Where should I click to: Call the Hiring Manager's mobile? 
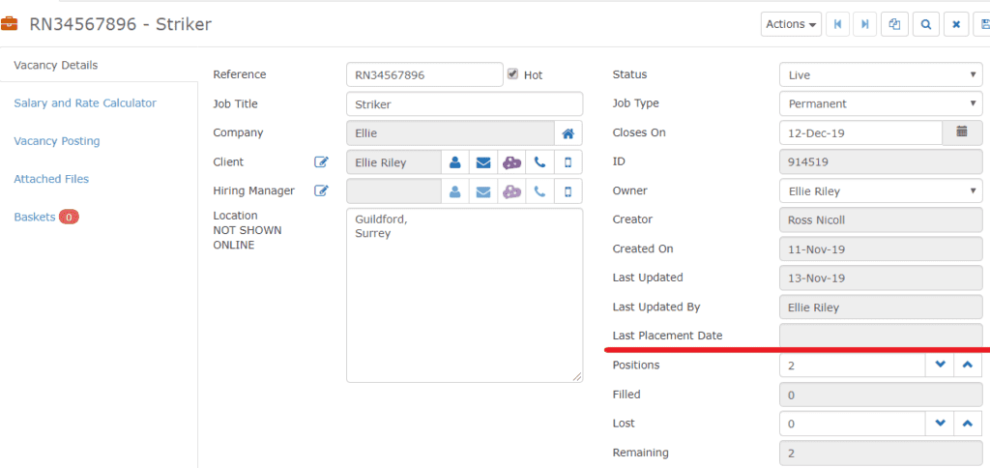tap(568, 191)
